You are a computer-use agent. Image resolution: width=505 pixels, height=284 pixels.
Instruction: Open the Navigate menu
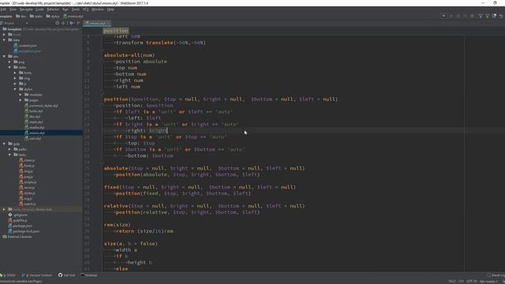(x=26, y=9)
